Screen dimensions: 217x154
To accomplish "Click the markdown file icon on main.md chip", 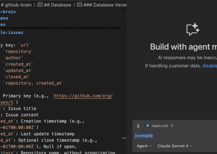I will click(148, 126).
